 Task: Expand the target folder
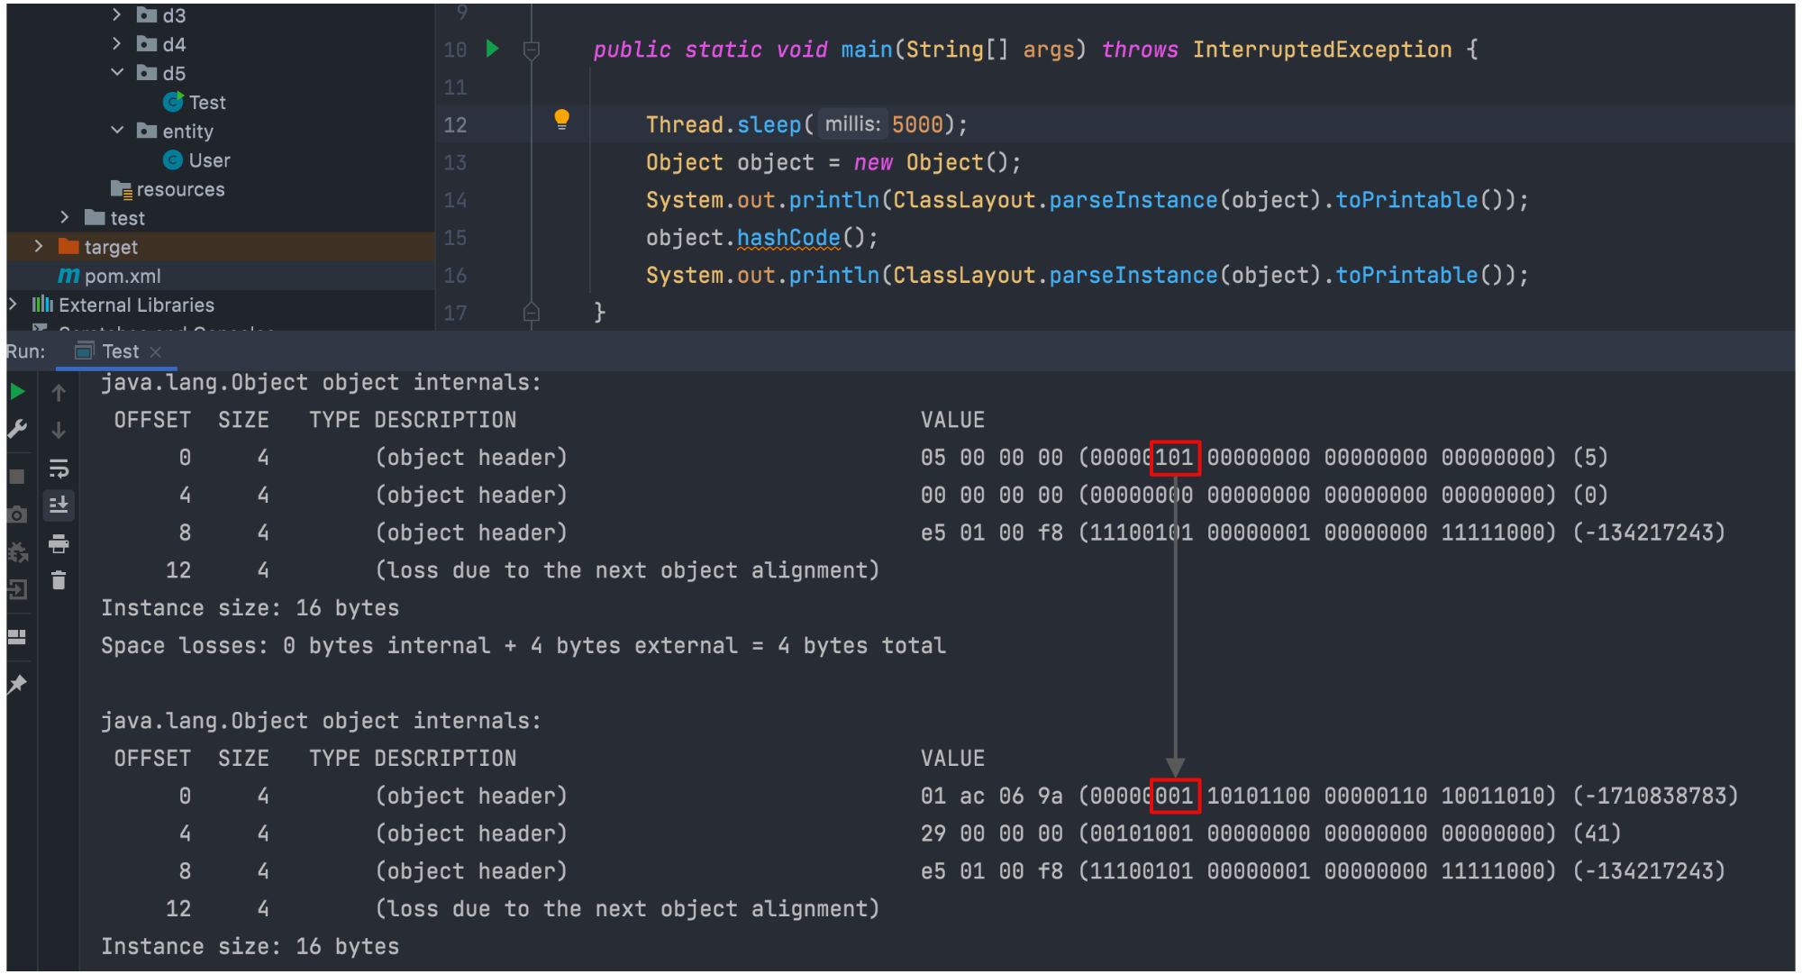(x=39, y=246)
